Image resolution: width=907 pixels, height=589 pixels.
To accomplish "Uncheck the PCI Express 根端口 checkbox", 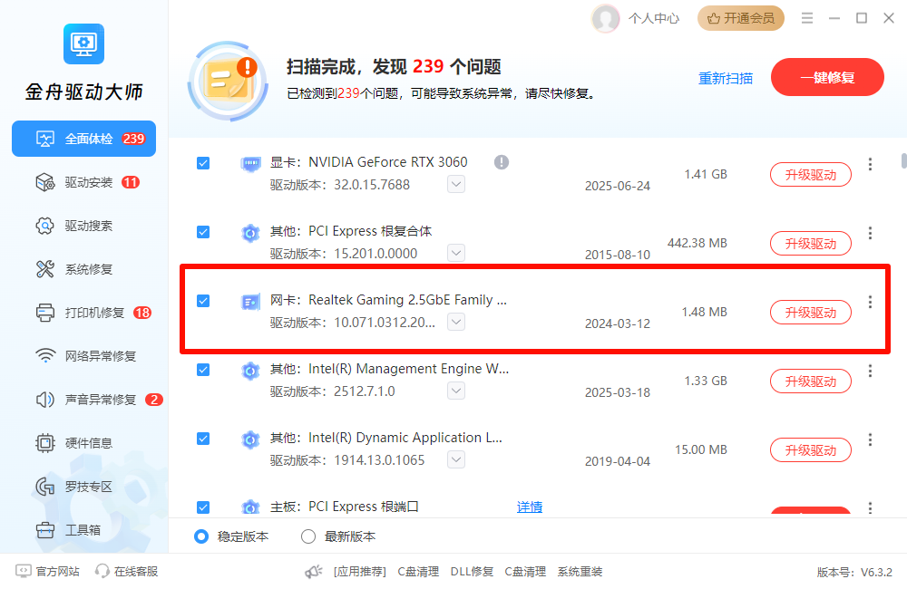I will (203, 507).
